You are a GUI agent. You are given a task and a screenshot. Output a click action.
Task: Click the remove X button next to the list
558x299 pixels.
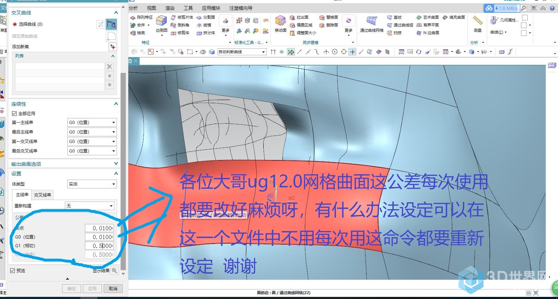click(x=110, y=67)
